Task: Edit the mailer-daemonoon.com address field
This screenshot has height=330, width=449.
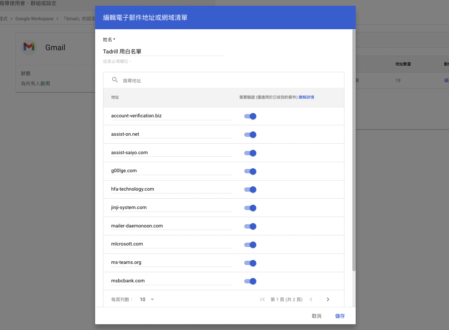Action: pos(172,226)
